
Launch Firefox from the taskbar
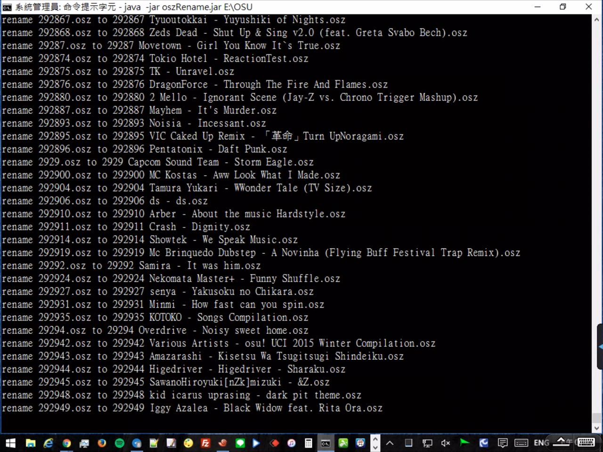pos(102,443)
